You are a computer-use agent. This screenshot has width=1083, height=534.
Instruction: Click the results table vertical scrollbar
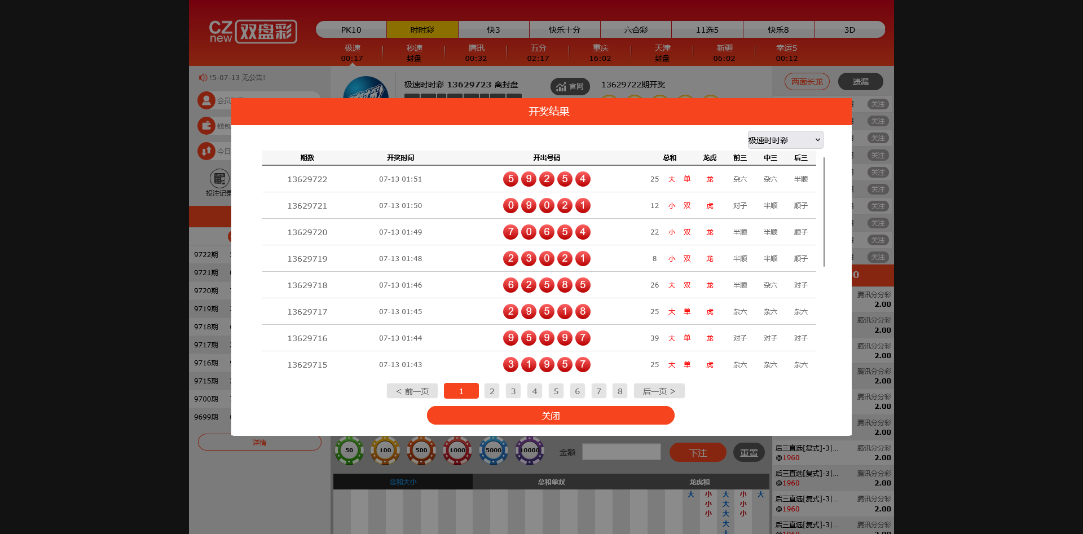[824, 211]
